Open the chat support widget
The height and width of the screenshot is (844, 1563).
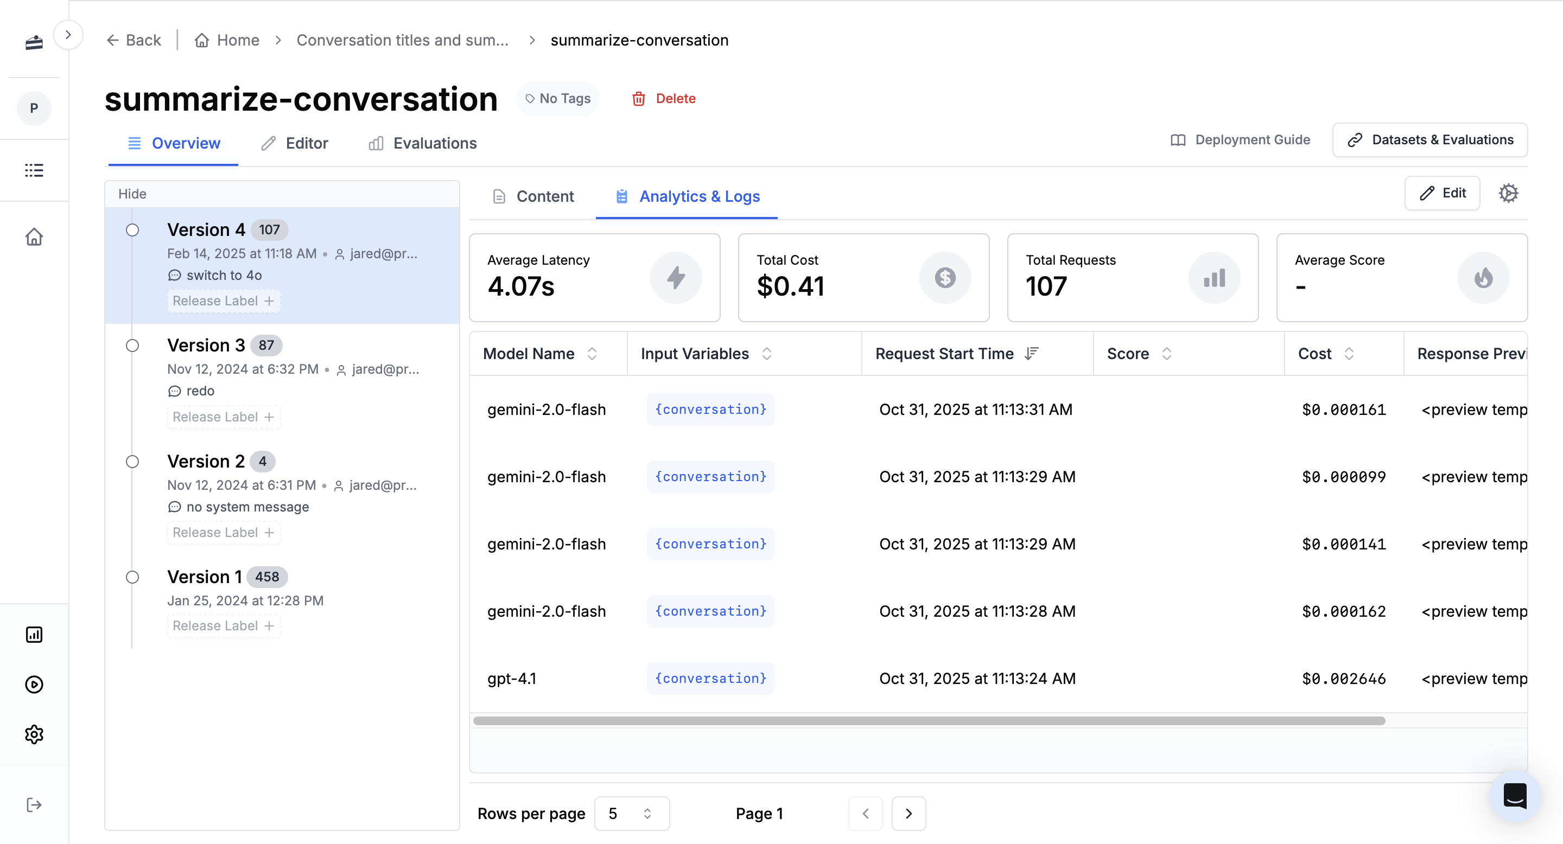click(1515, 796)
